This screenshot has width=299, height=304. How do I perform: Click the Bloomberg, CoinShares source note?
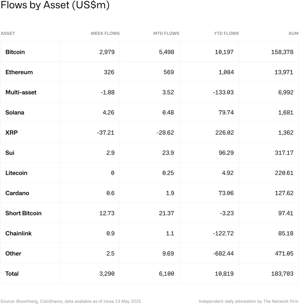pyautogui.click(x=70, y=301)
